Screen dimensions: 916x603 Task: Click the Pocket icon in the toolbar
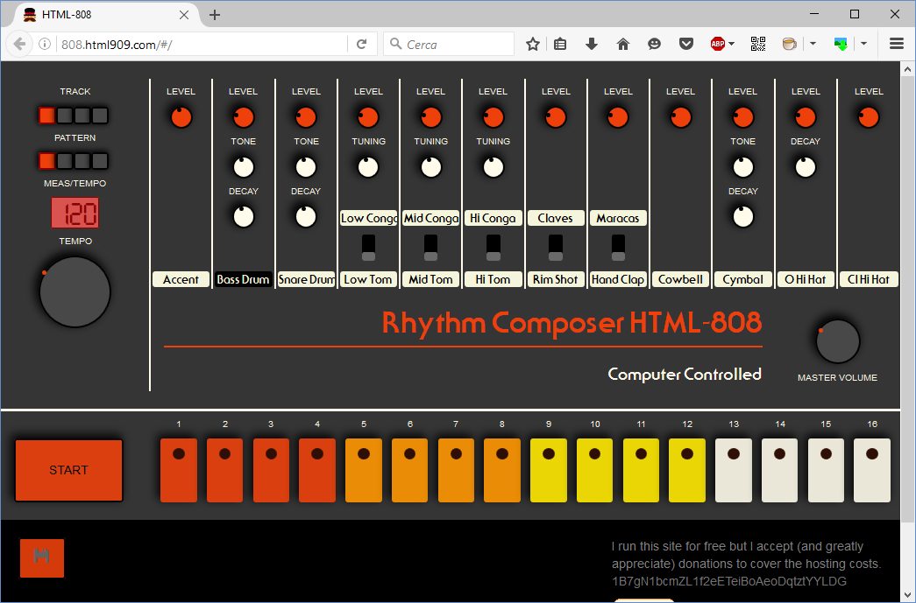[x=687, y=44]
